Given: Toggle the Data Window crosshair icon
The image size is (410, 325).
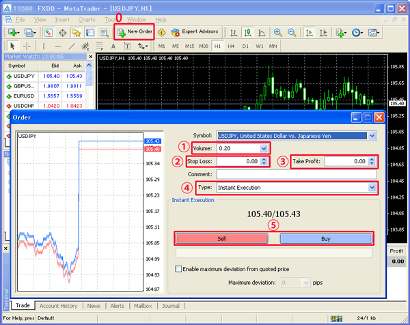Looking at the screenshot, I should pos(62,33).
